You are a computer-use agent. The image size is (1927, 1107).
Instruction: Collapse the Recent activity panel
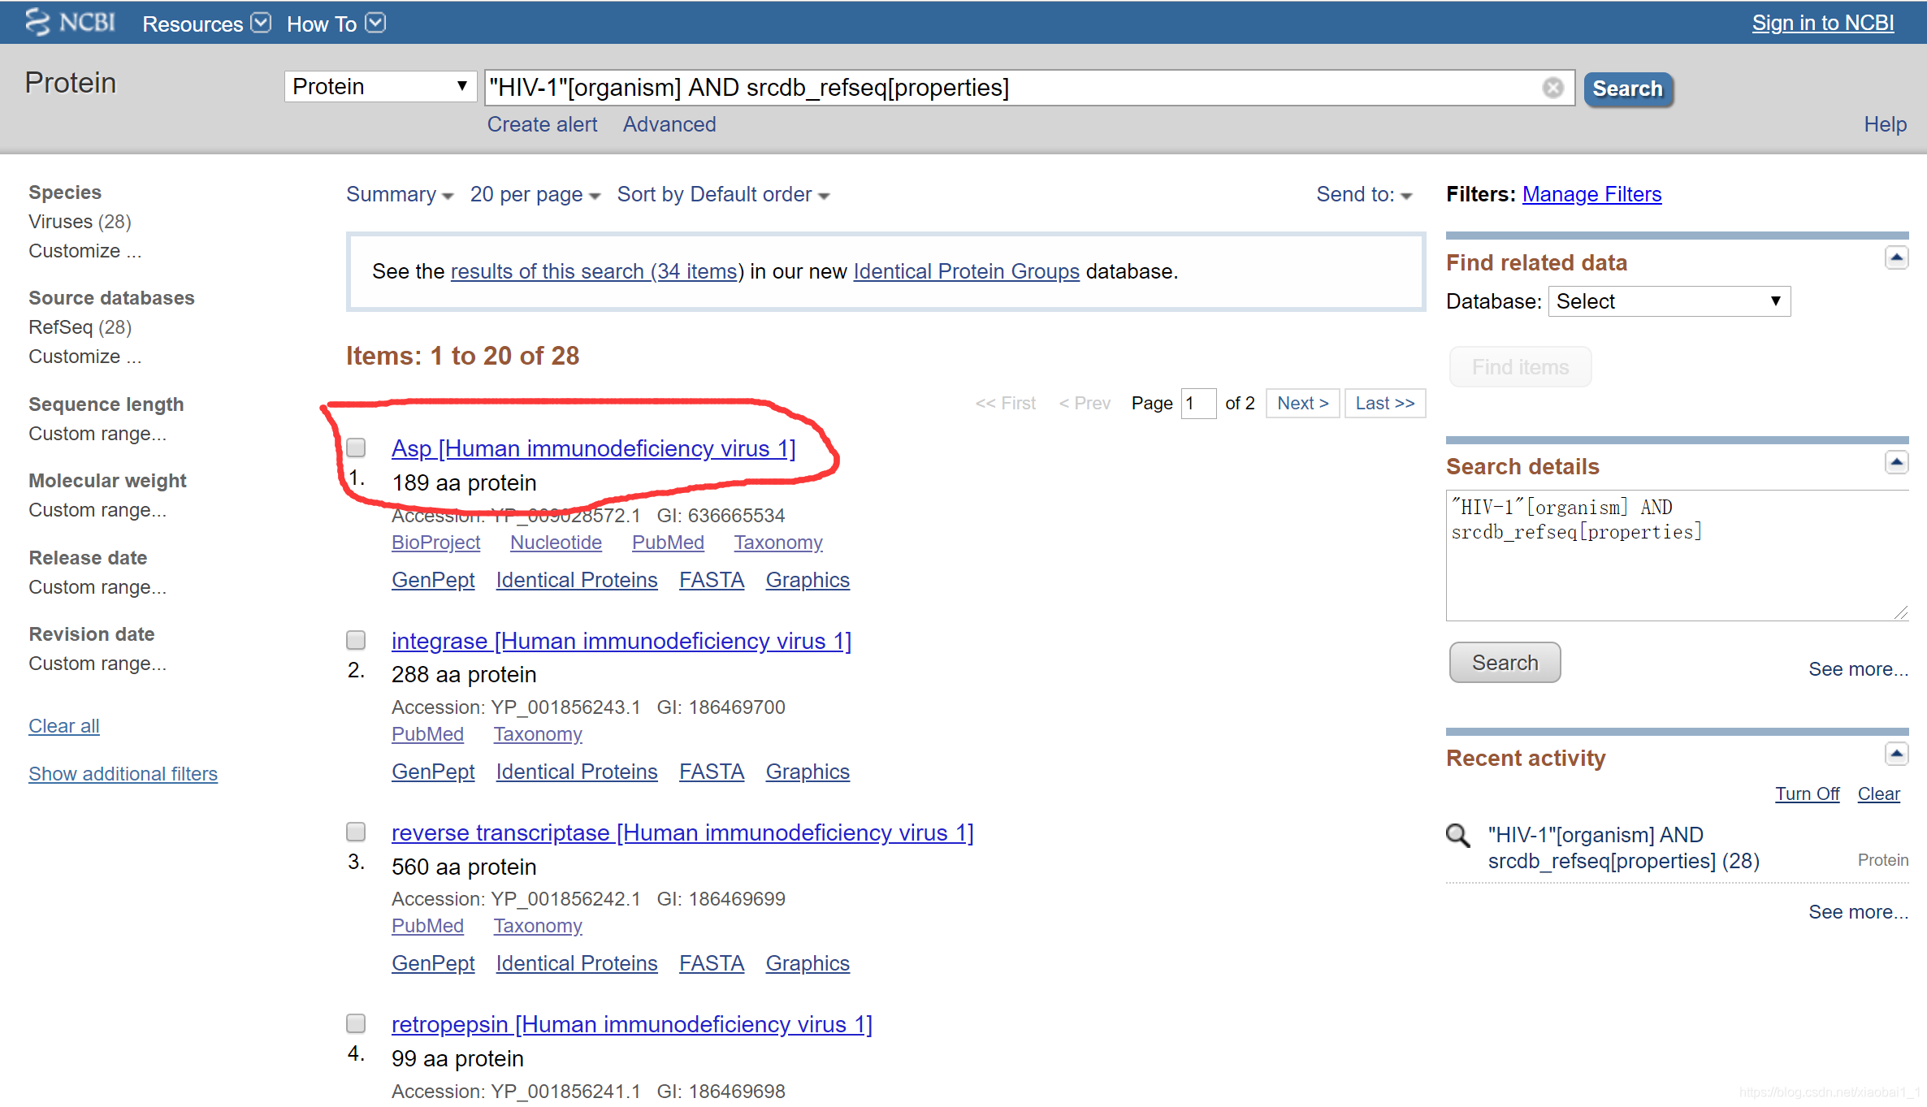1896,755
